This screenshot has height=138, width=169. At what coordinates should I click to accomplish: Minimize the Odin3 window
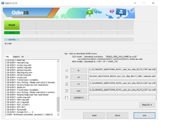pyautogui.click(x=135, y=3)
